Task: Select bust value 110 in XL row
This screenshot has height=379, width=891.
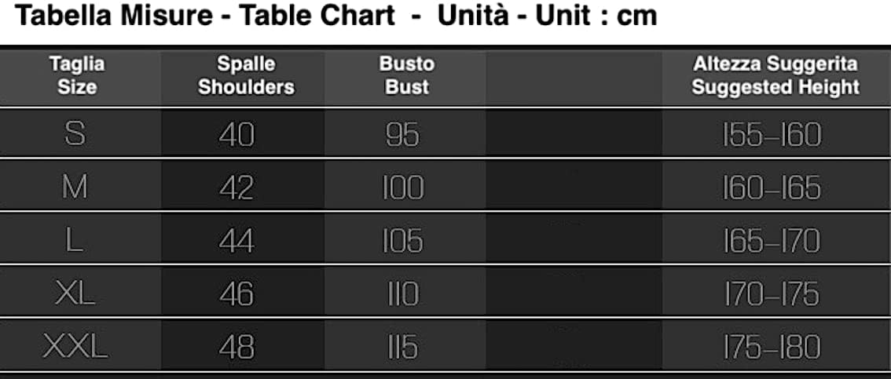Action: click(x=404, y=293)
